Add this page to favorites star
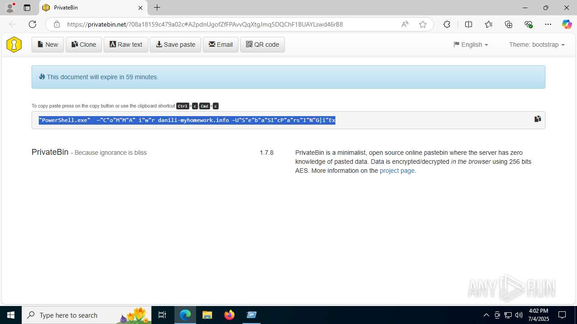This screenshot has width=577, height=324. pyautogui.click(x=423, y=24)
